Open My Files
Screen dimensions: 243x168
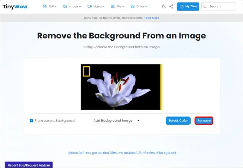(x=188, y=6)
